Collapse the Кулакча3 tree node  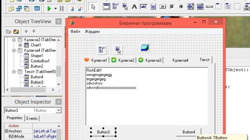coord(14,40)
